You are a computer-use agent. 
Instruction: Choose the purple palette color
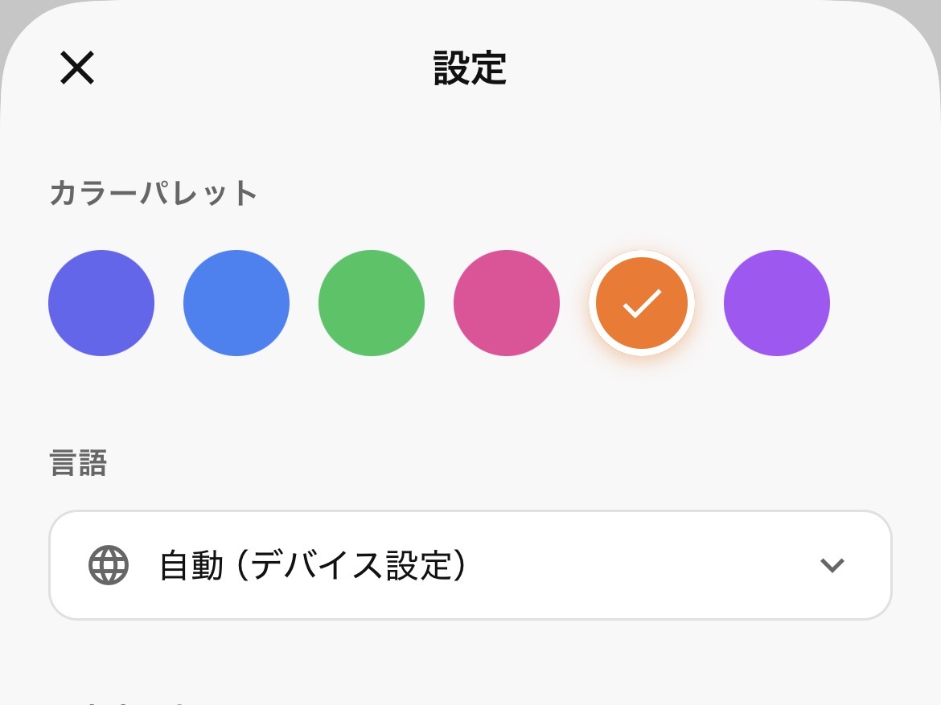click(776, 303)
